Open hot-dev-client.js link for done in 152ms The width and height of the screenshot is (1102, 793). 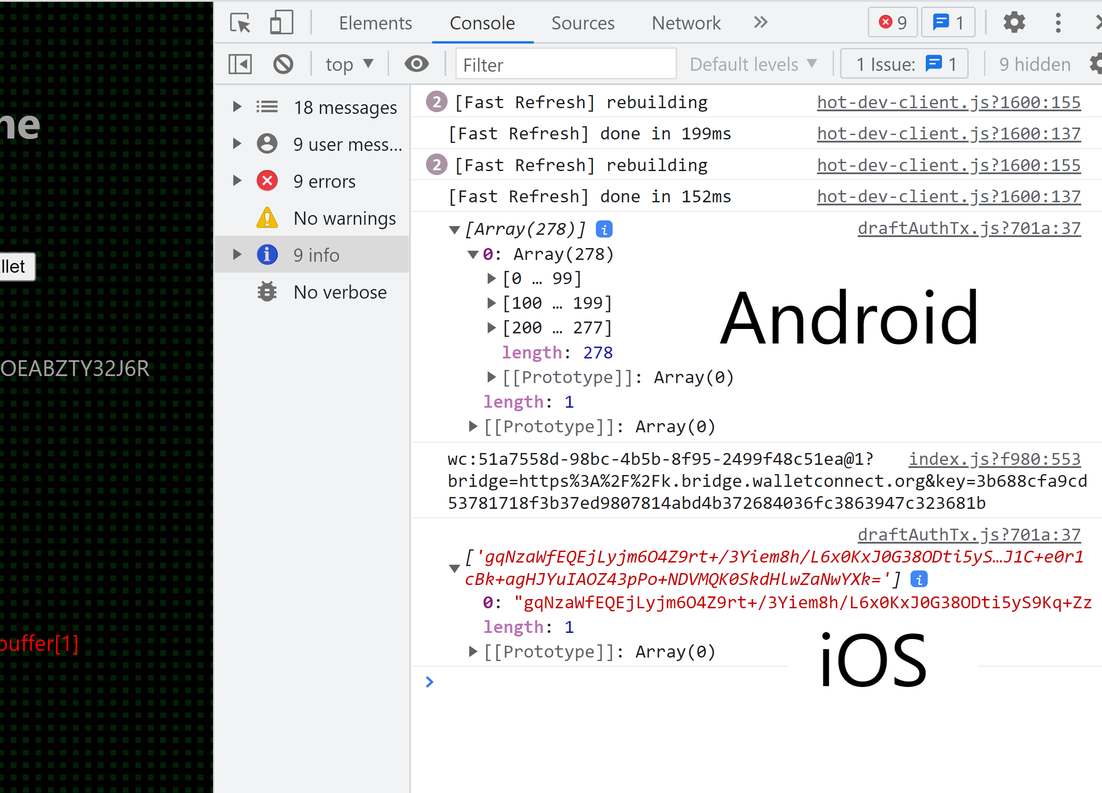coord(948,197)
